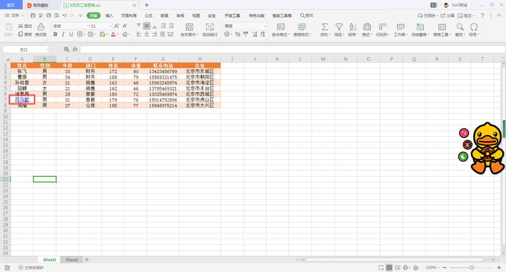Open the number format dropdown showing 常规
Screen dimensions: 506x272
point(265,26)
